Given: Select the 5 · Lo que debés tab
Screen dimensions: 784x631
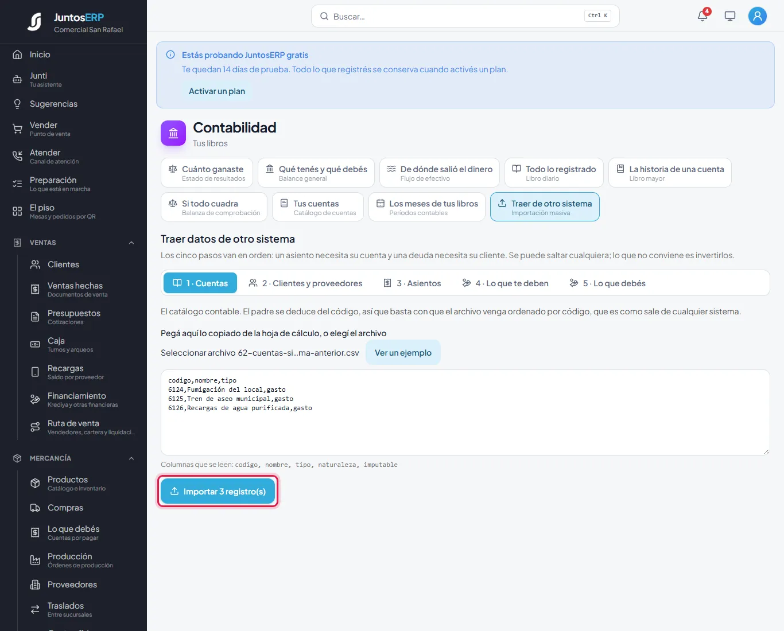Looking at the screenshot, I should tap(607, 283).
